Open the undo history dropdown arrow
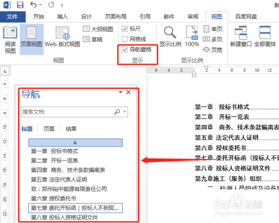This screenshot has height=223, width=279. click(40, 5)
